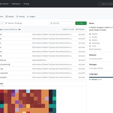This screenshot has height=113, width=113.
Task: Open the branch selector dropdown arrow
Action: (2, 23)
